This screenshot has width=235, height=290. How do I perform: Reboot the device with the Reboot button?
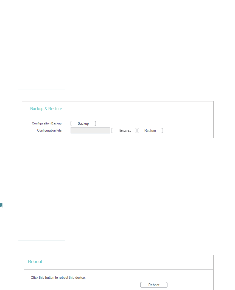pyautogui.click(x=154, y=285)
